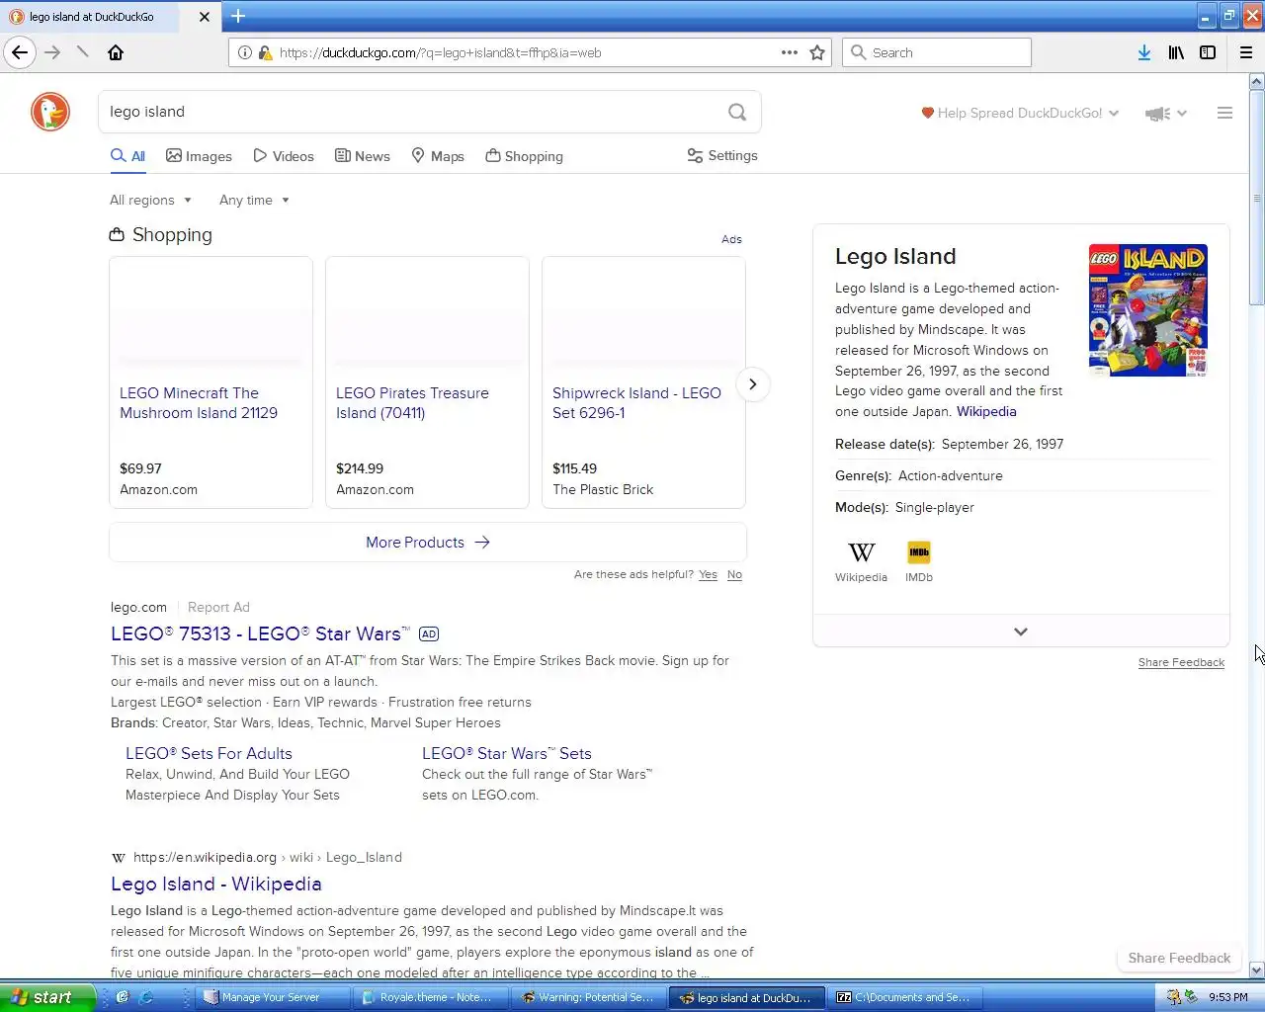Click the padlock security icon in address bar

point(265,52)
